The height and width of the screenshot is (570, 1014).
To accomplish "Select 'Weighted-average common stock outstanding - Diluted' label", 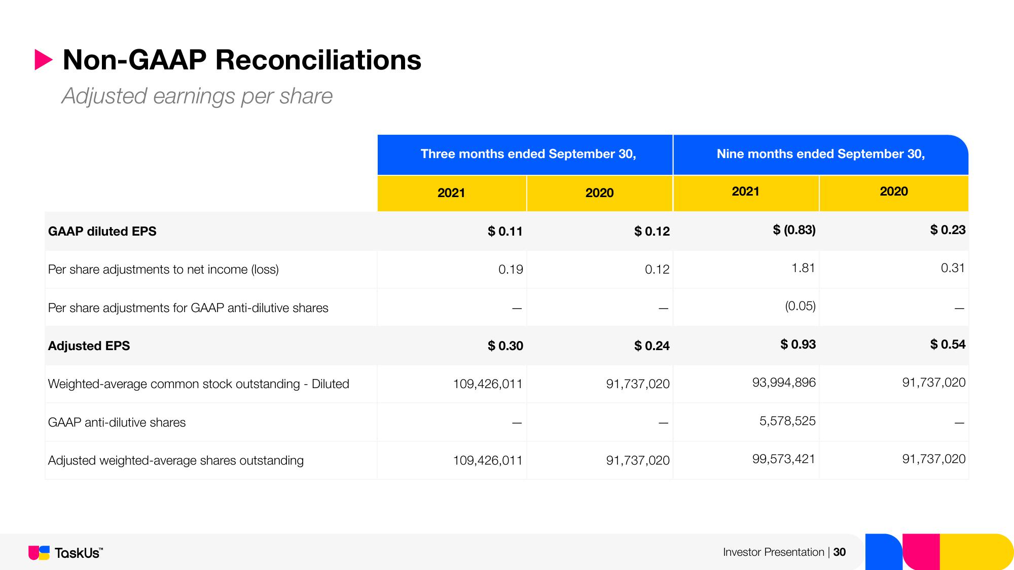I will point(198,384).
